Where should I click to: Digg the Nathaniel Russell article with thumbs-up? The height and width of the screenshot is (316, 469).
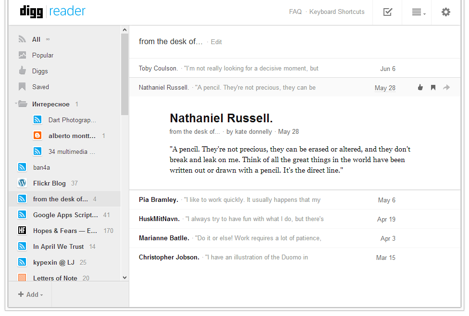click(420, 87)
